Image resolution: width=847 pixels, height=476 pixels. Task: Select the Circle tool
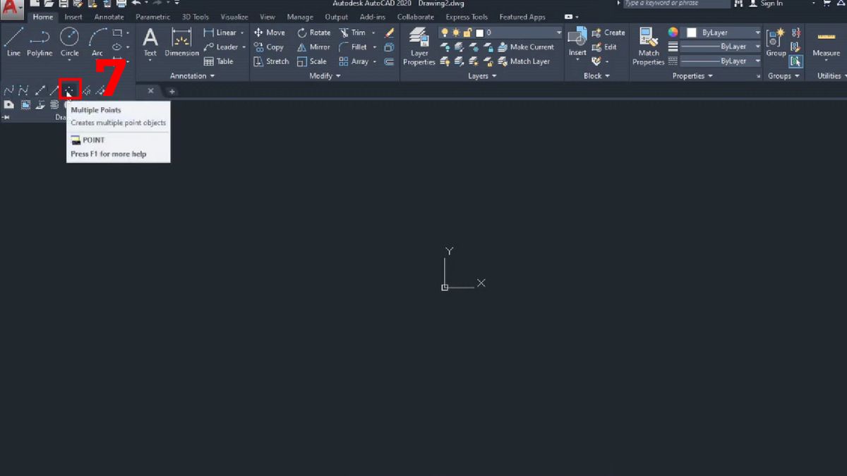pyautogui.click(x=69, y=42)
